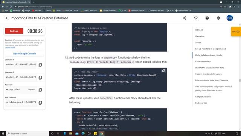Click the page vertical scrollbar thumb
Screen dimensions: 241x136
click(x=240, y=80)
